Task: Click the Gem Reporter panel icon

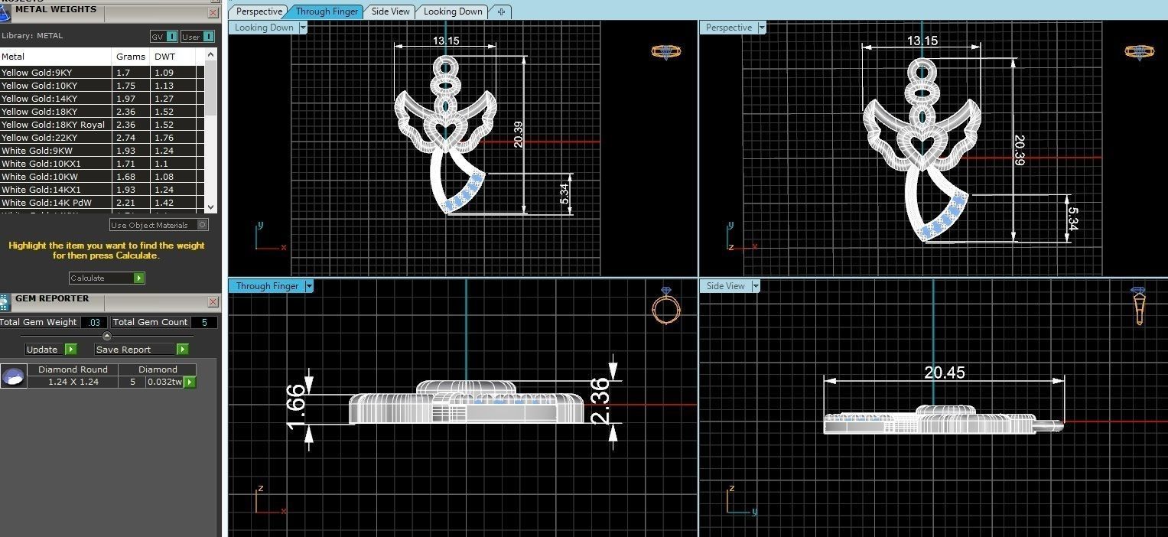Action: [5, 301]
